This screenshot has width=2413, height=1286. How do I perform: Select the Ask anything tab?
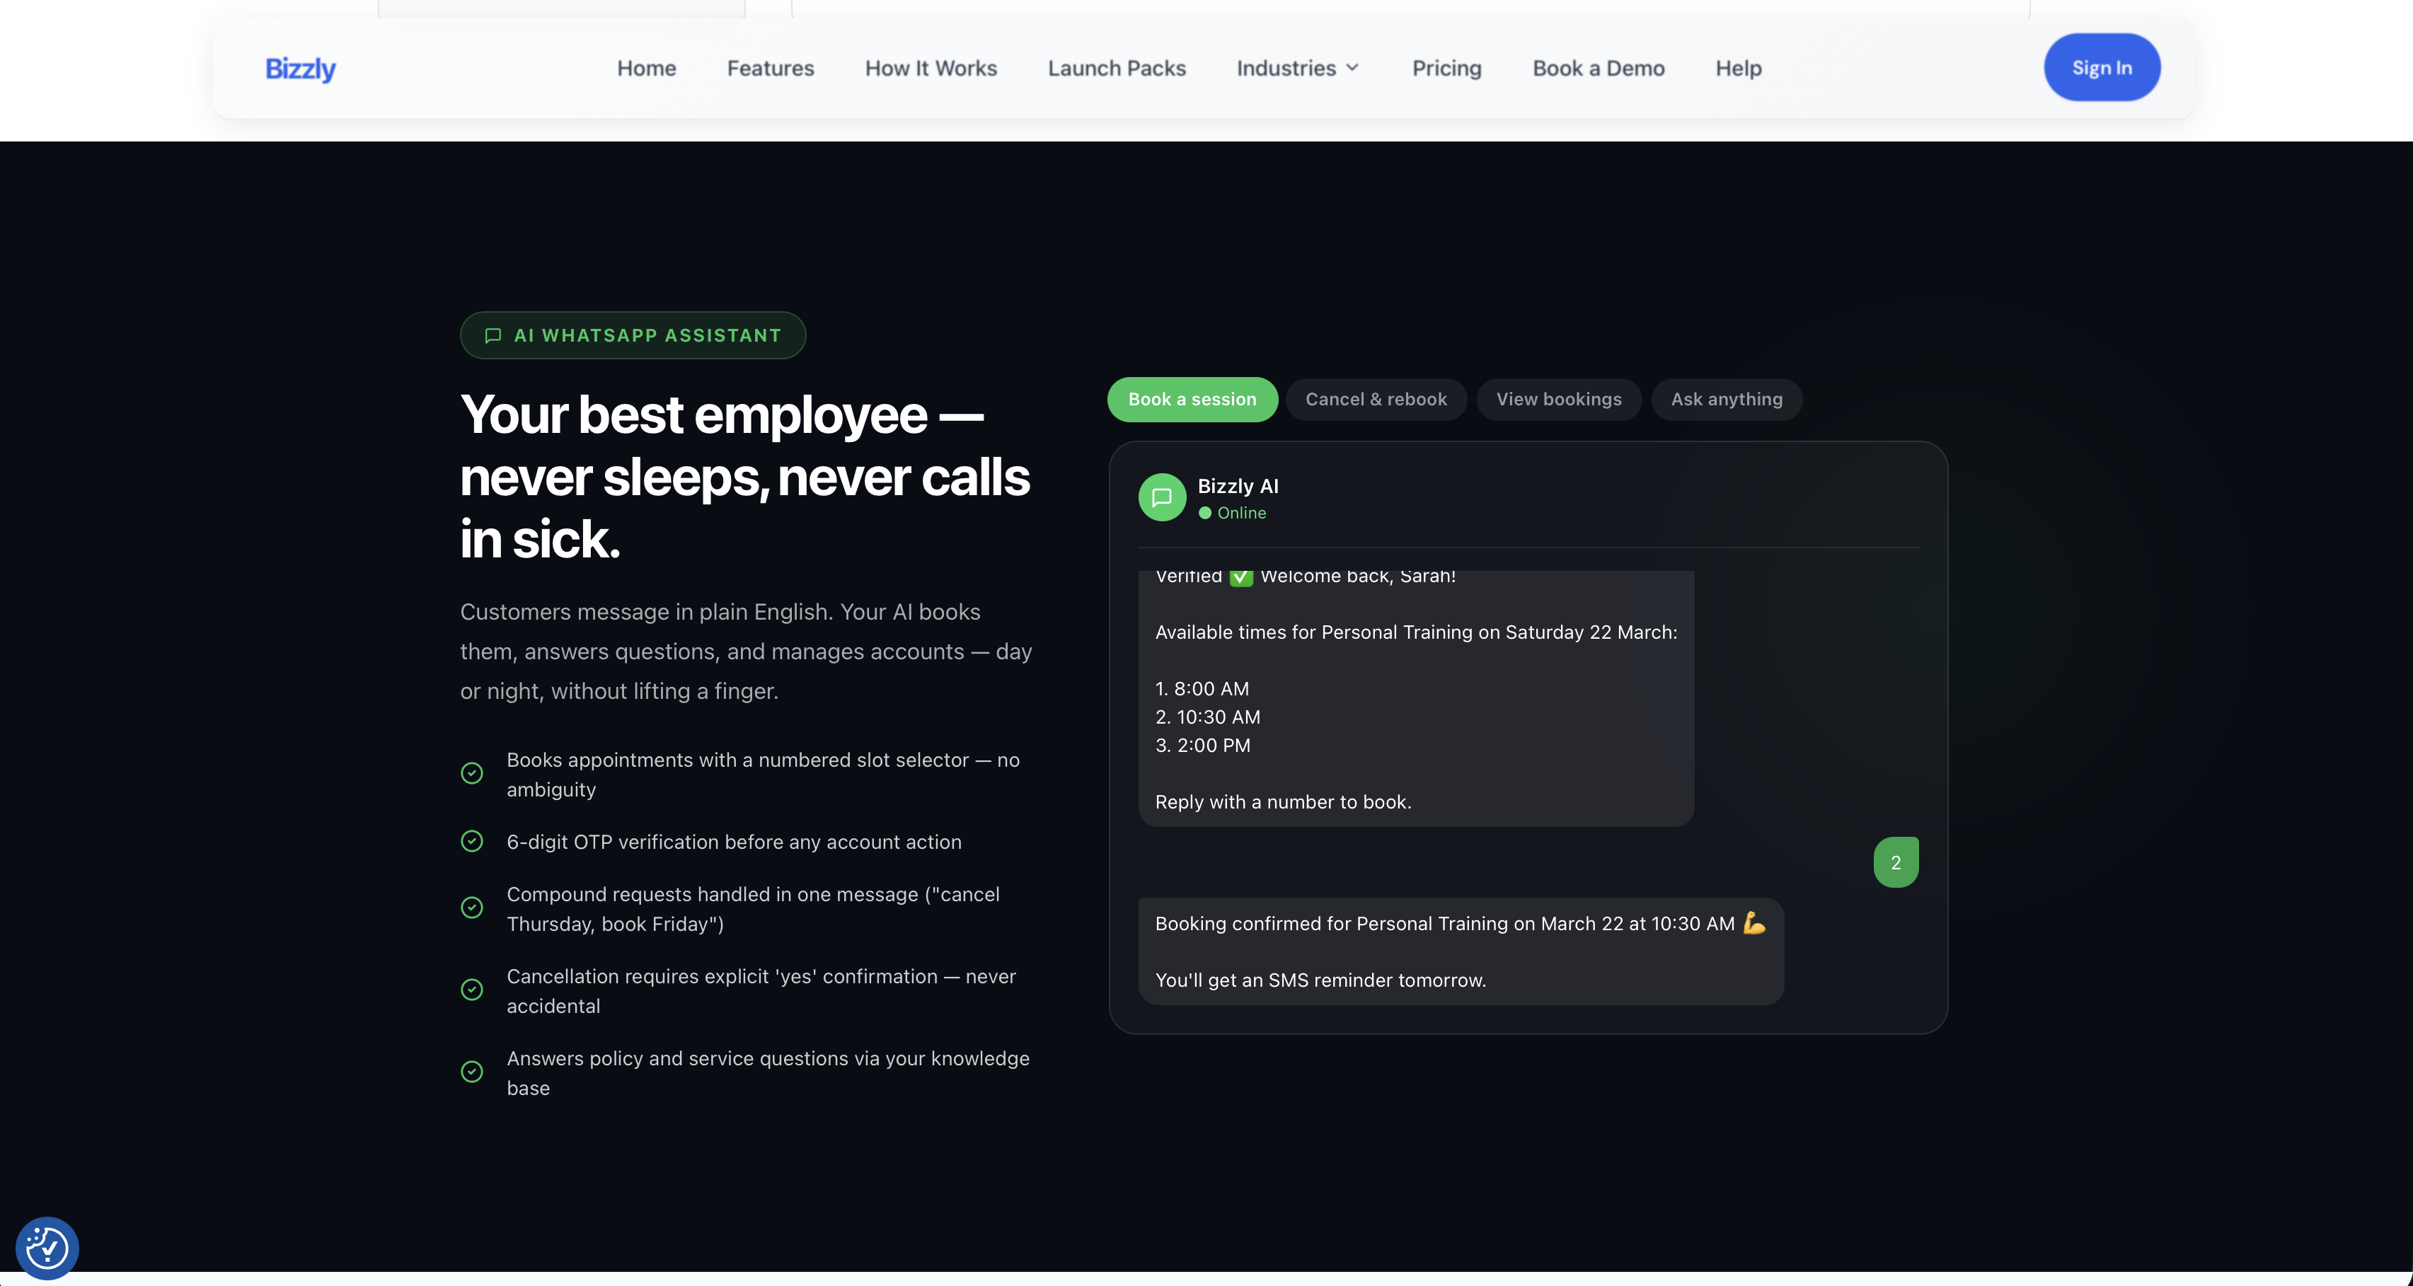tap(1725, 399)
